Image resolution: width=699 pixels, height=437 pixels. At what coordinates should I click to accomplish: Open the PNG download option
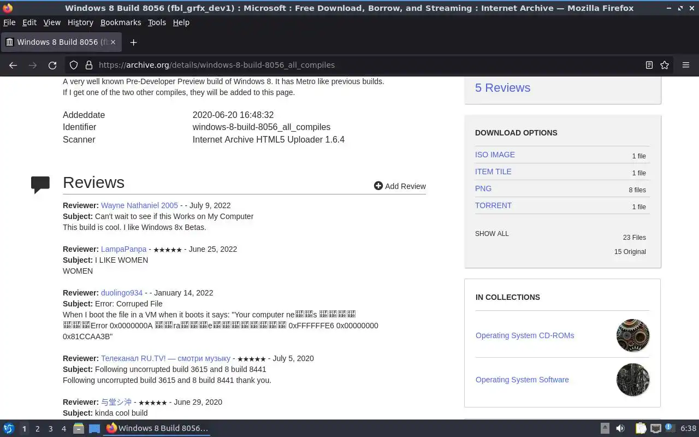[x=483, y=188]
